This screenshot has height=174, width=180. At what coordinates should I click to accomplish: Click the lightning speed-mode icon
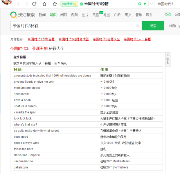click(x=145, y=4)
